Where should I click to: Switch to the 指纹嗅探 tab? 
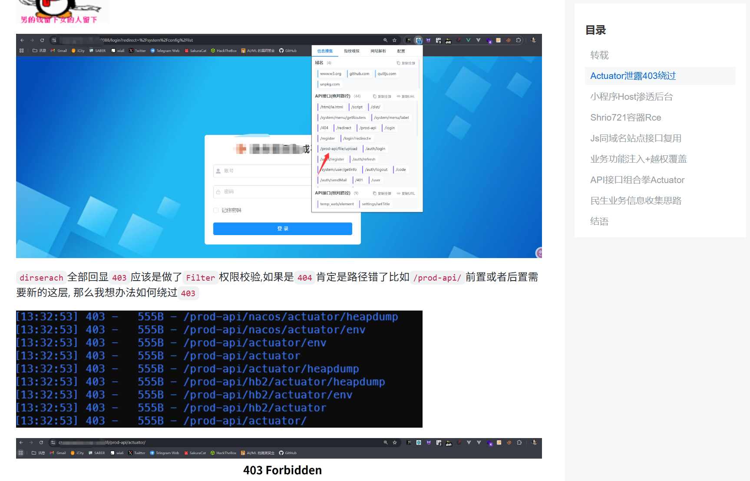[351, 51]
